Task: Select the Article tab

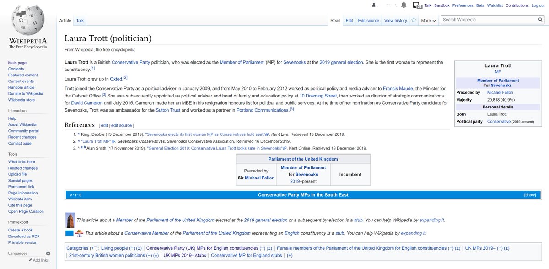Action: point(65,21)
